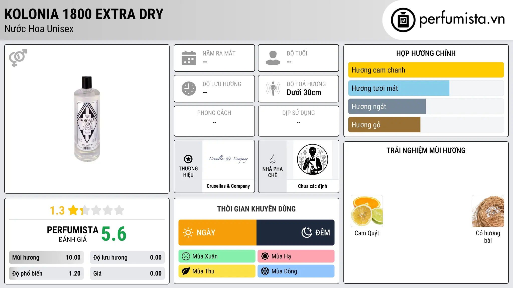
Task: Click the Chưa xác định perfumer label
Action: (x=312, y=186)
